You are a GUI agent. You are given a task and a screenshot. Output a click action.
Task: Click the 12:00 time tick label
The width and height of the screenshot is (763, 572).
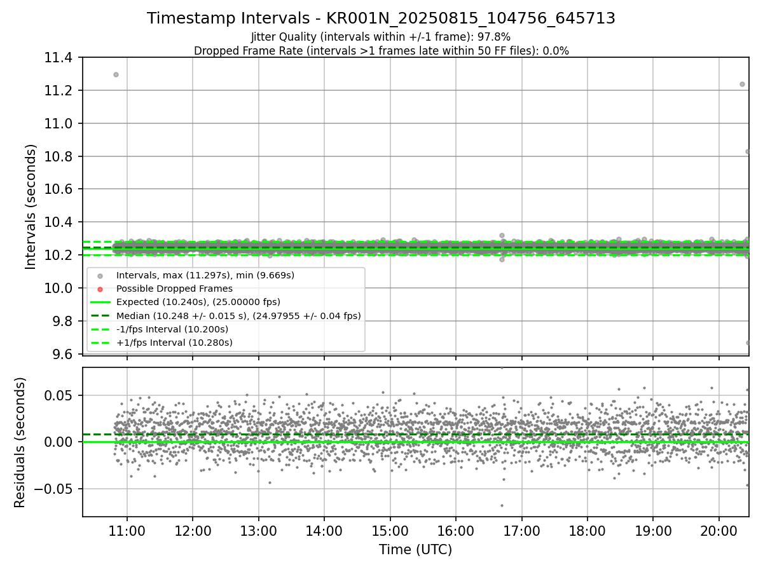pos(193,531)
